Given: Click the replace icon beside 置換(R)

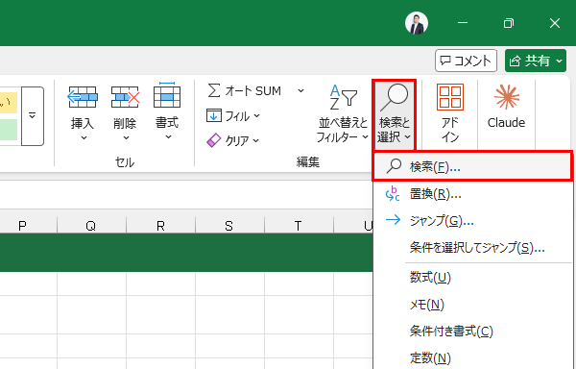Looking at the screenshot, I should 393,193.
